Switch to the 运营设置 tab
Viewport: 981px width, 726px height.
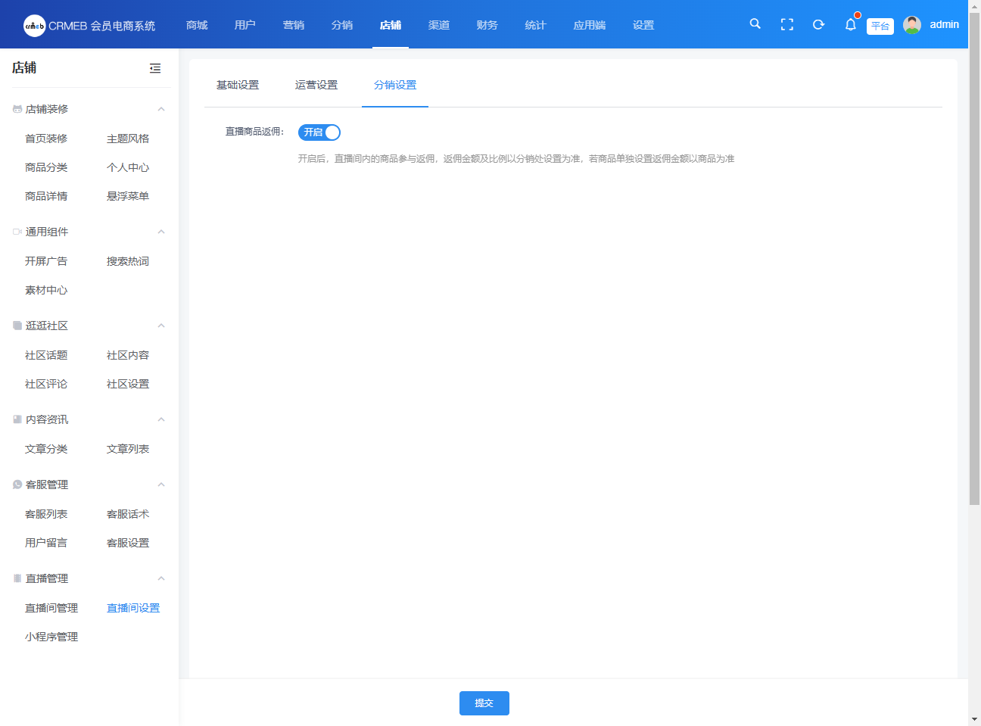coord(316,85)
